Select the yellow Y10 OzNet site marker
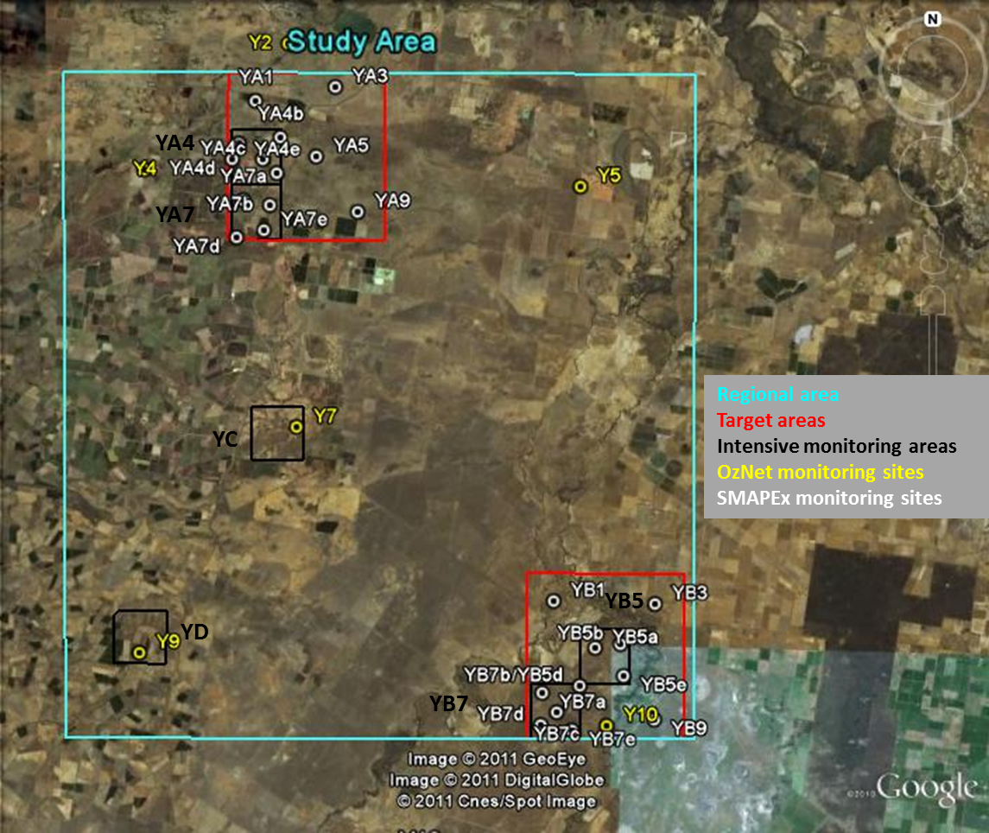989x833 pixels. point(606,725)
